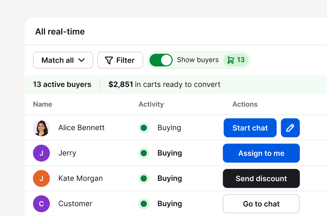Start chat with Alice Bennett

click(x=250, y=128)
